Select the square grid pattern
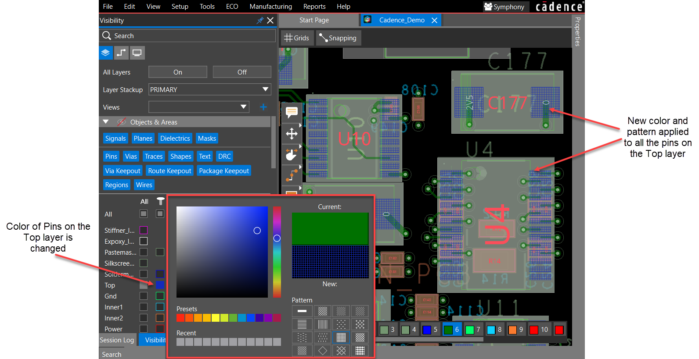699x359 pixels. (341, 337)
